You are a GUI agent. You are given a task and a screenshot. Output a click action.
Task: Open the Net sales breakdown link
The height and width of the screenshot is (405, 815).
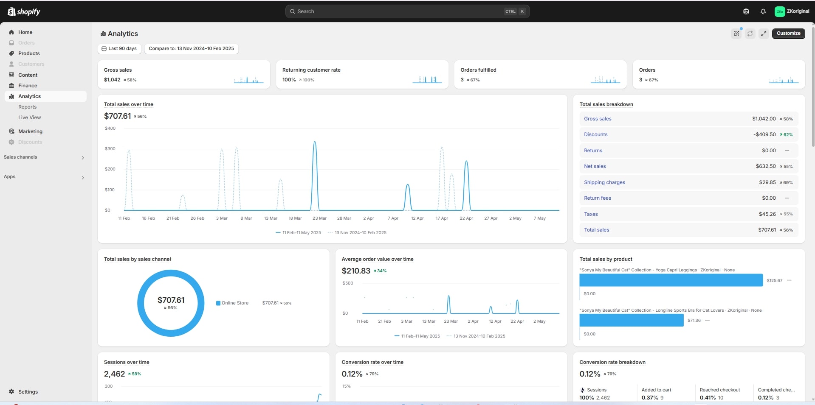(595, 166)
